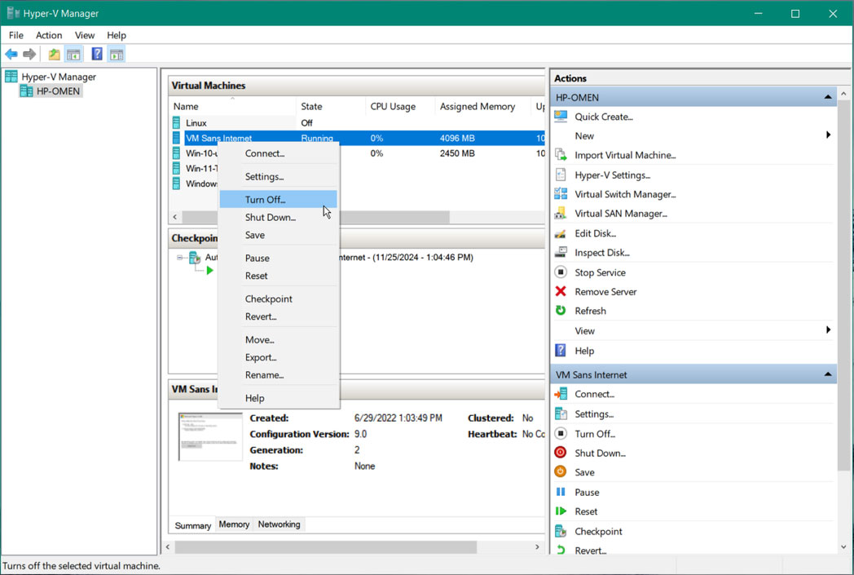
Task: Click the red X Remove Server icon
Action: [x=561, y=292]
